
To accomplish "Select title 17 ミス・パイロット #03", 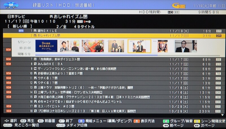I will [x=114, y=106].
